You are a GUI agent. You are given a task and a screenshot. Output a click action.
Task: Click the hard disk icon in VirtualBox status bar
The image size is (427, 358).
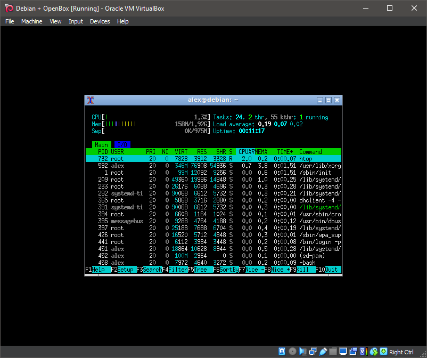pyautogui.click(x=282, y=352)
